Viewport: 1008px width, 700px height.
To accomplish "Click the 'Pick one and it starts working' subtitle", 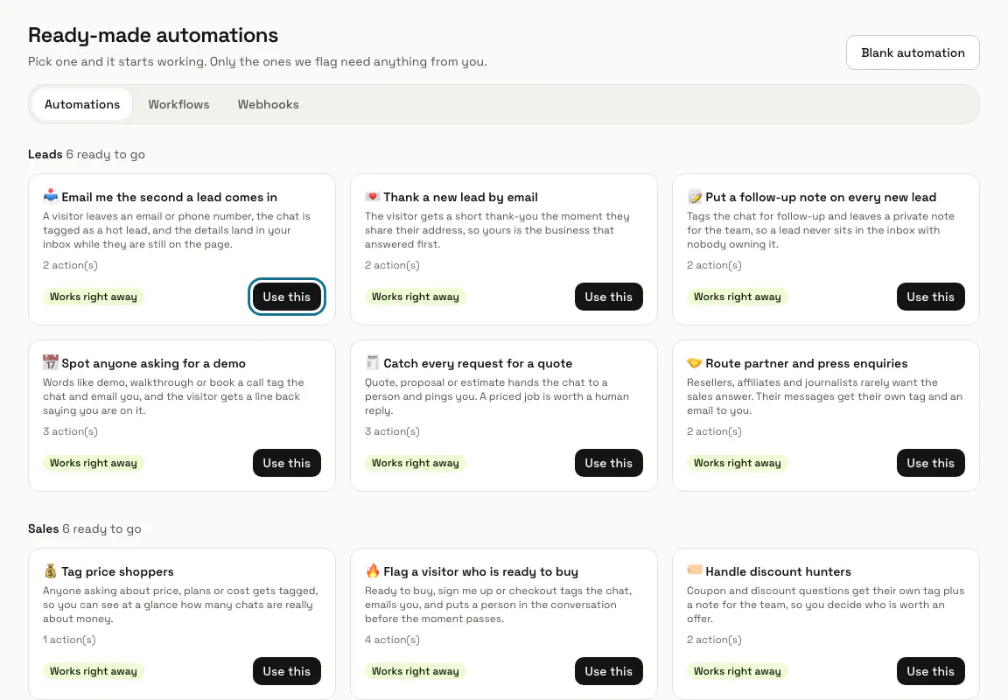I will [257, 62].
